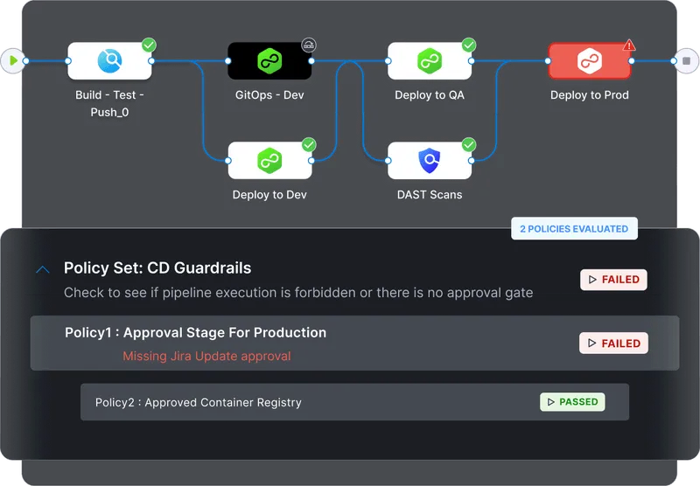The image size is (700, 486).
Task: Select the GitOps - Dev stage node
Action: (269, 61)
